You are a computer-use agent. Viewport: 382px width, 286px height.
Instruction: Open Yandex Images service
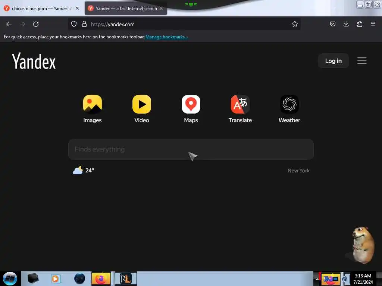pos(93,109)
